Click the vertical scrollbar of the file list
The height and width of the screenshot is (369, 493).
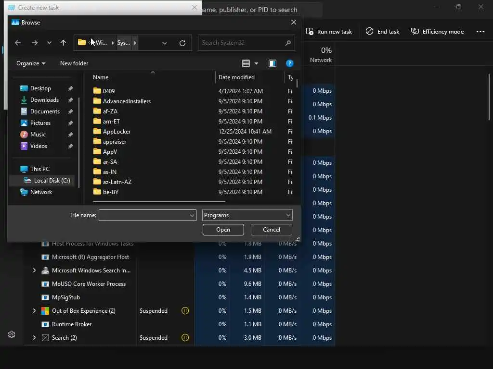click(297, 83)
